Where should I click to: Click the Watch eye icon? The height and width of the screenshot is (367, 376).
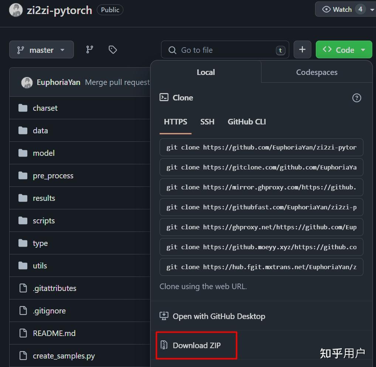327,9
